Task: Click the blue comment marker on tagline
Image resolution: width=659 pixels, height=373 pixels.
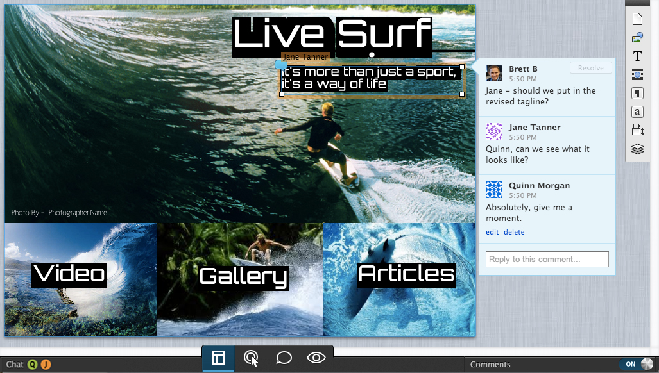Action: (281, 65)
